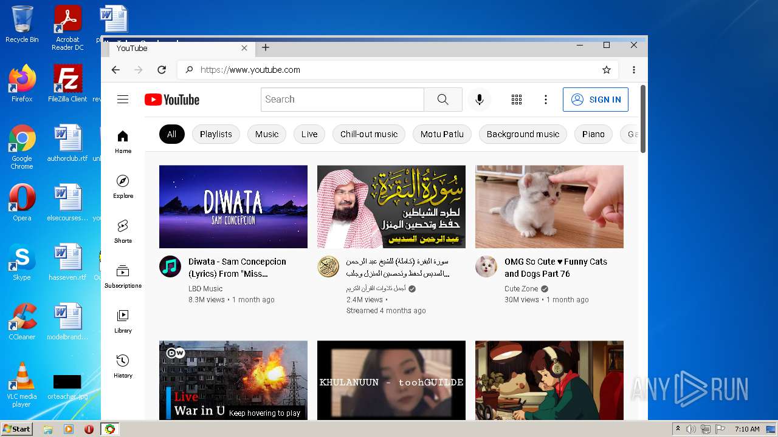This screenshot has width=778, height=437.
Task: Open browser three-dot menu
Action: (634, 70)
